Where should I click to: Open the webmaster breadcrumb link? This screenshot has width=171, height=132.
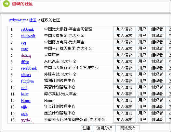click(17, 20)
